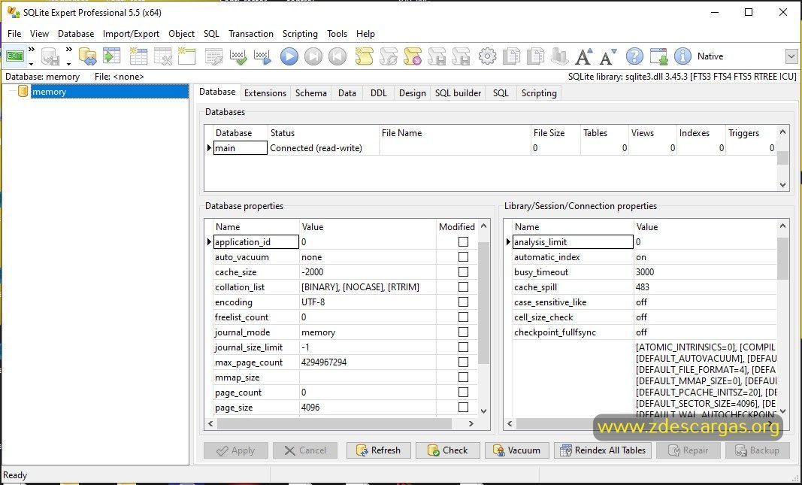The image size is (802, 485).
Task: Click the window download update icon
Action: point(658,56)
